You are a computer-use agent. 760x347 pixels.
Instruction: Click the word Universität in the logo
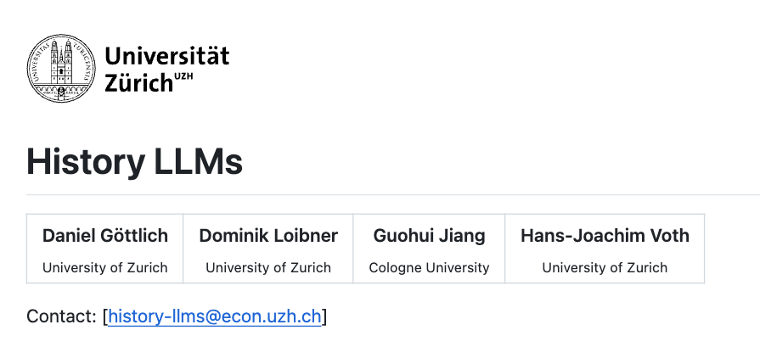pyautogui.click(x=166, y=56)
